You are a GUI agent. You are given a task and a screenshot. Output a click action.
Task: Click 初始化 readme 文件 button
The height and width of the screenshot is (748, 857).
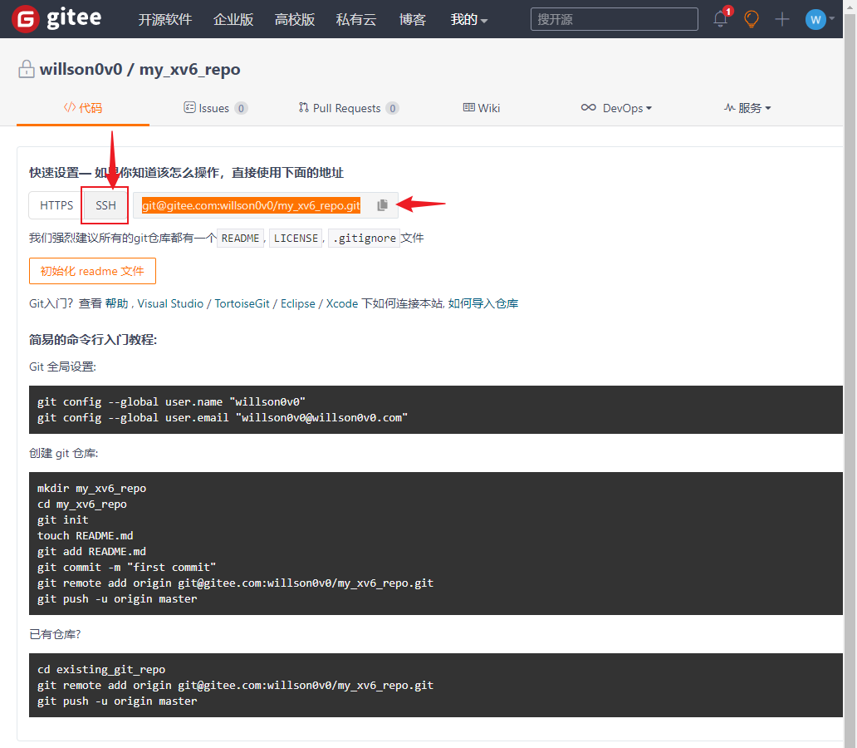point(92,271)
